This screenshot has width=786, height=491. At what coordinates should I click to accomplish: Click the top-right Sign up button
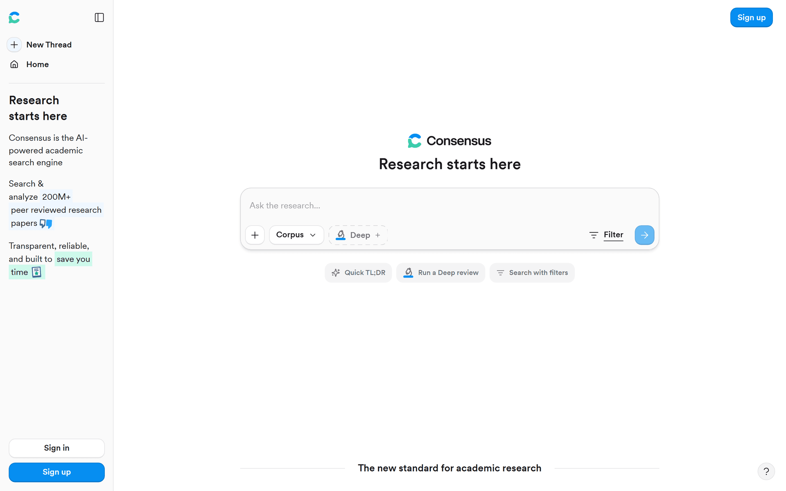[751, 18]
